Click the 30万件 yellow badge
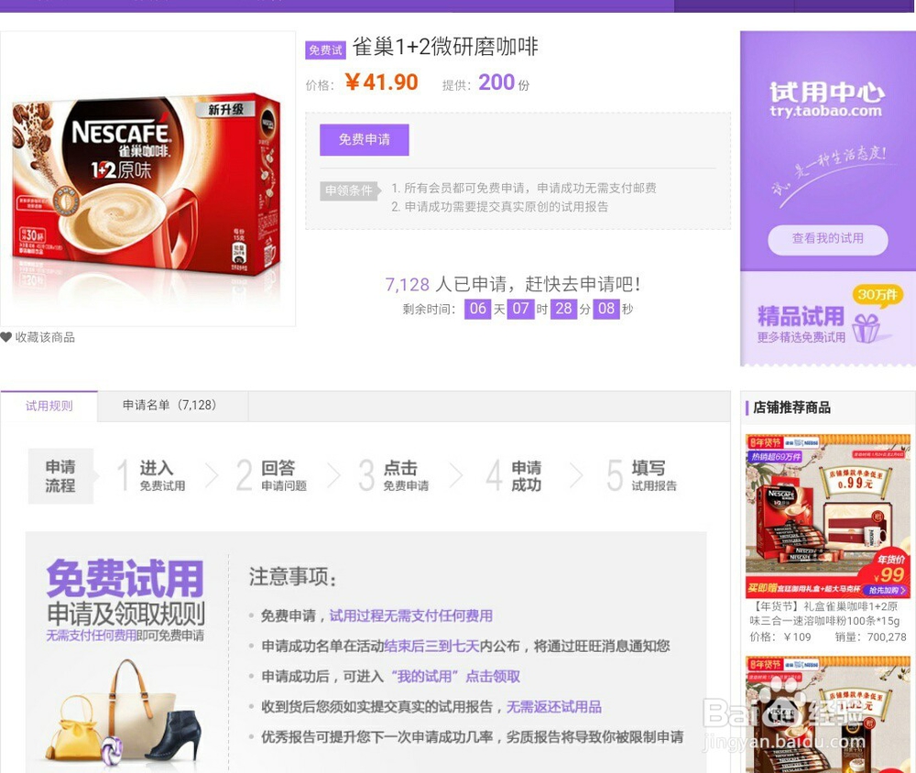This screenshot has height=773, width=916. pyautogui.click(x=878, y=295)
